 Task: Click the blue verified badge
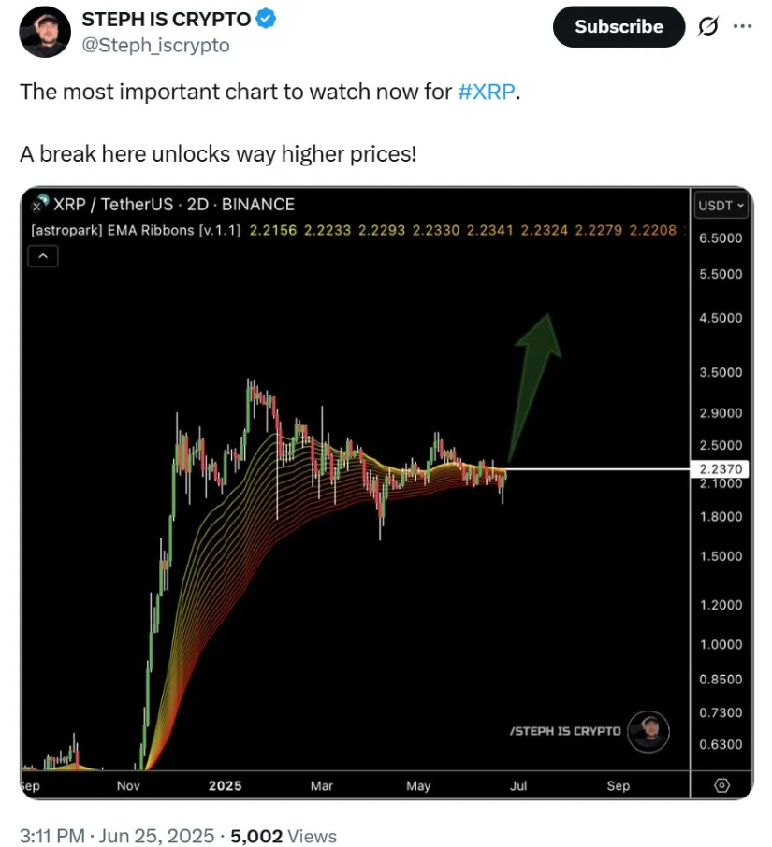pyautogui.click(x=266, y=19)
